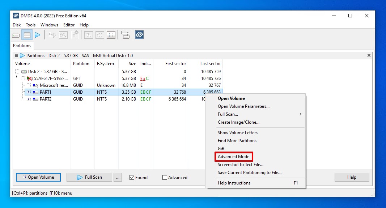Screen dimensions: 386x208
Task: Expand the Full Scan submenu arrow
Action: point(300,114)
